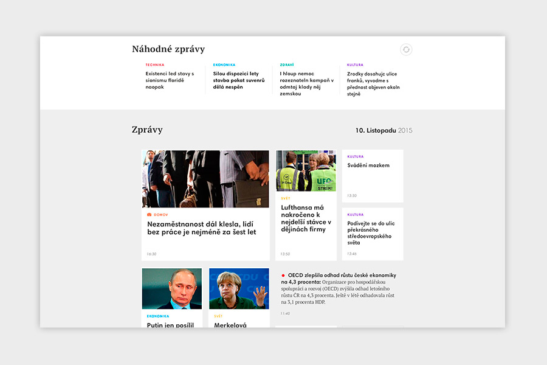This screenshot has width=547, height=365.
Task: Click the red dot before OECD headline
Action: 283,275
